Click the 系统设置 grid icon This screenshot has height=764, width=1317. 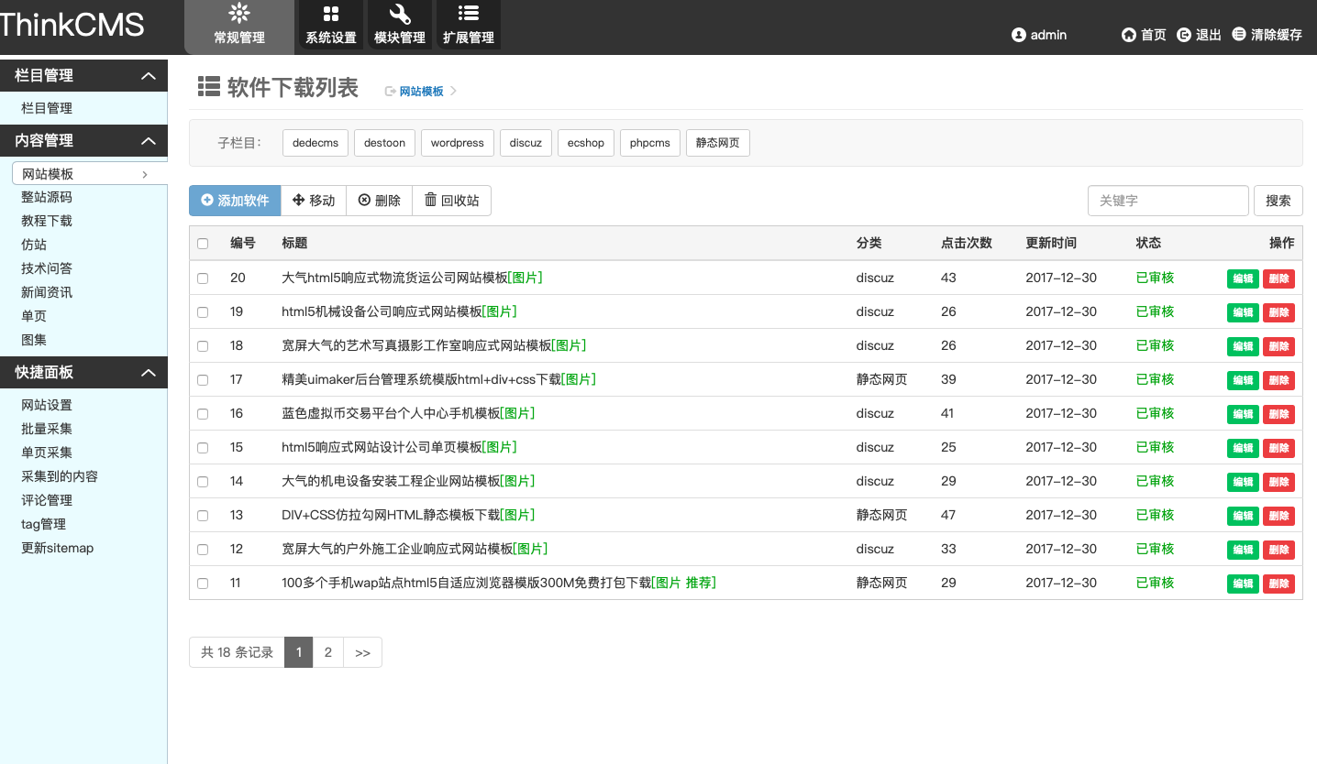coord(331,14)
